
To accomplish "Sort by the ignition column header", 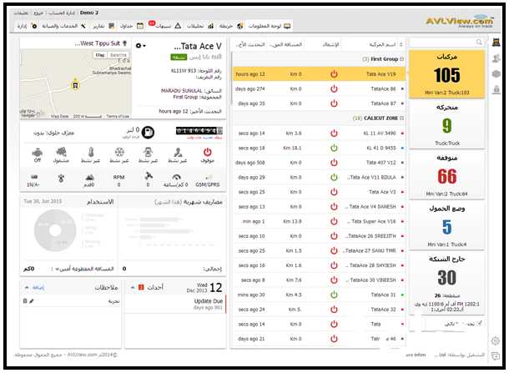I will pos(330,44).
